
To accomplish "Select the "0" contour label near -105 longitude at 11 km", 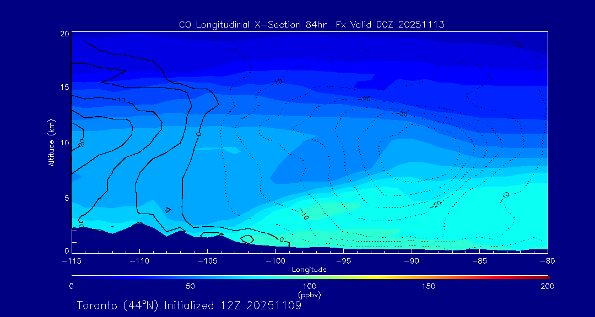I will (x=198, y=134).
